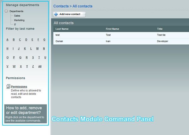Viewport: 189px width, 135px height.
Task: Open the Osmak Ivan contact row
Action: pos(59,41)
